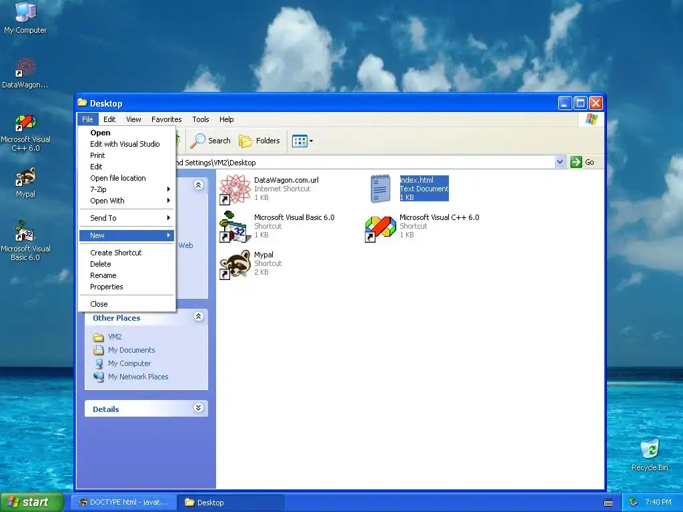Screen dimensions: 683x512
Task: Open the Favorites menu
Action: click(166, 119)
